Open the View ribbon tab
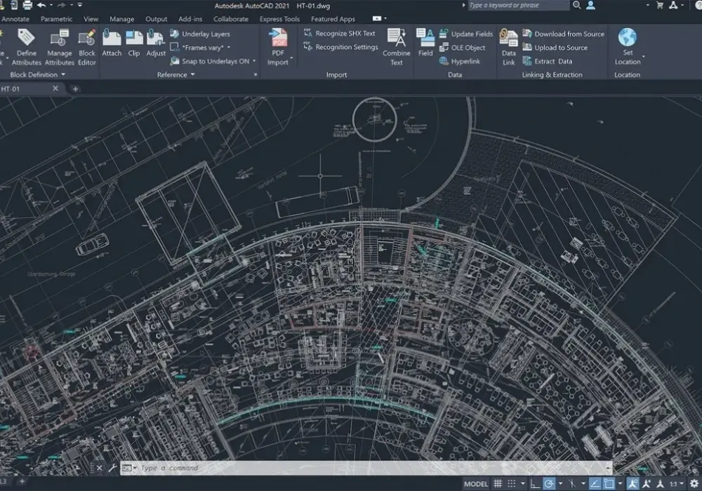702x491 pixels. 91,19
